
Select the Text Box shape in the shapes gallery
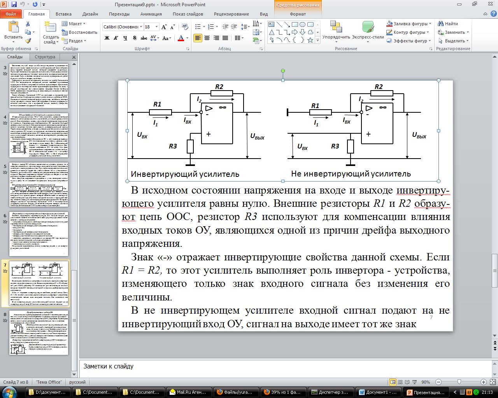272,24
